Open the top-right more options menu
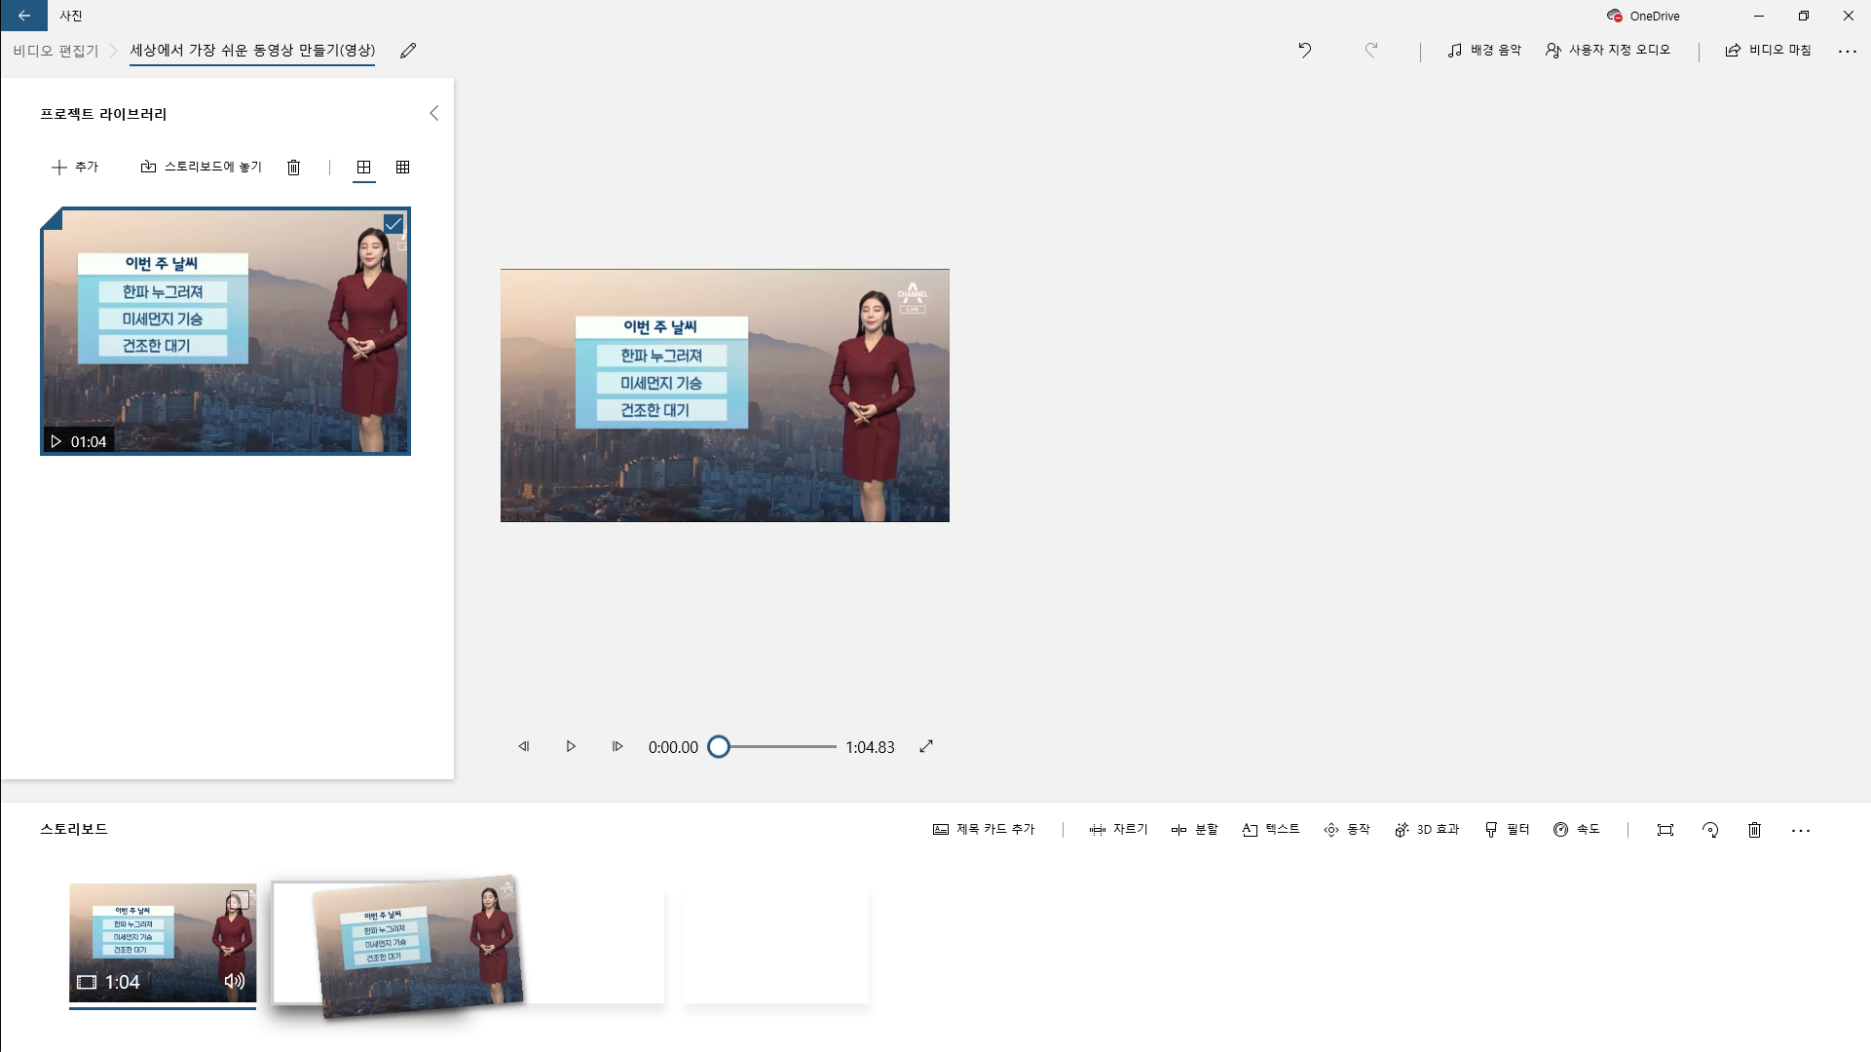Viewport: 1871px width, 1052px height. click(x=1847, y=51)
